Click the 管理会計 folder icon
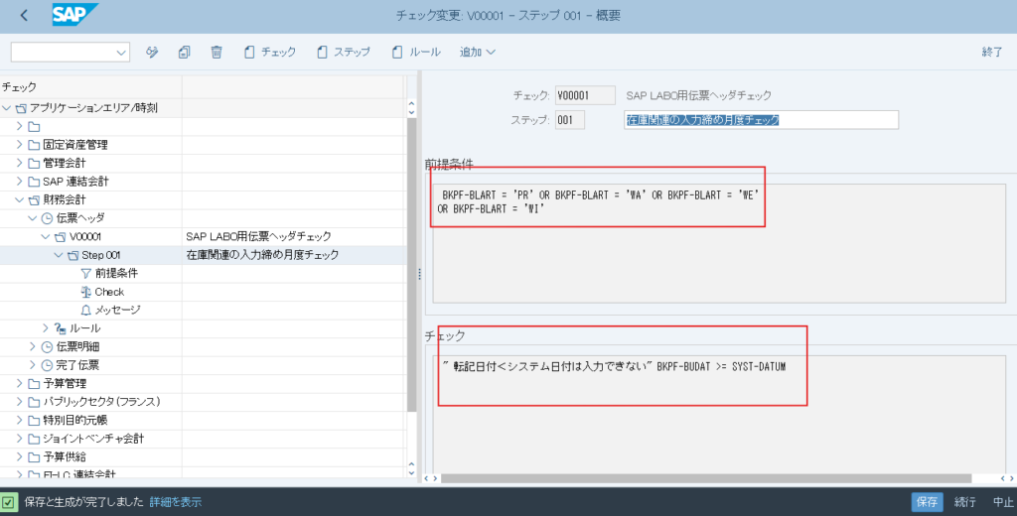Image resolution: width=1017 pixels, height=516 pixels. tap(34, 163)
